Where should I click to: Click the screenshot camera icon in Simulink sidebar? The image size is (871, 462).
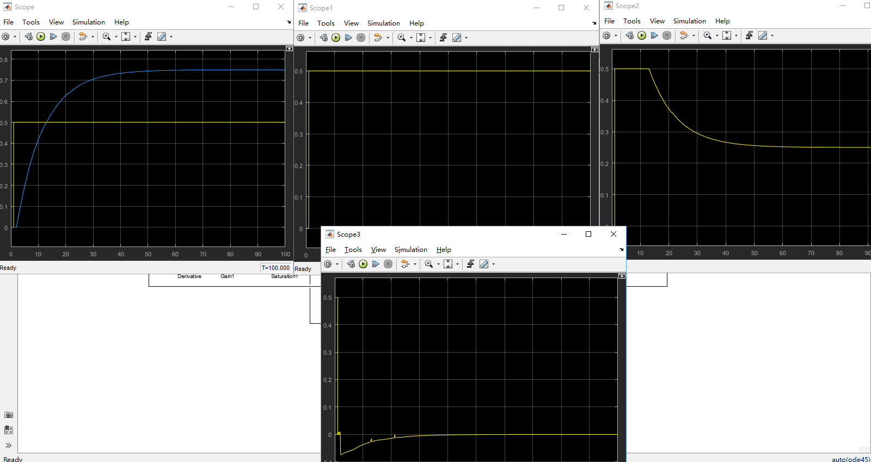pos(9,415)
